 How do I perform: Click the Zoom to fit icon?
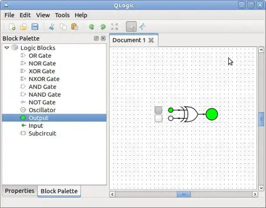pyautogui.click(x=114, y=27)
